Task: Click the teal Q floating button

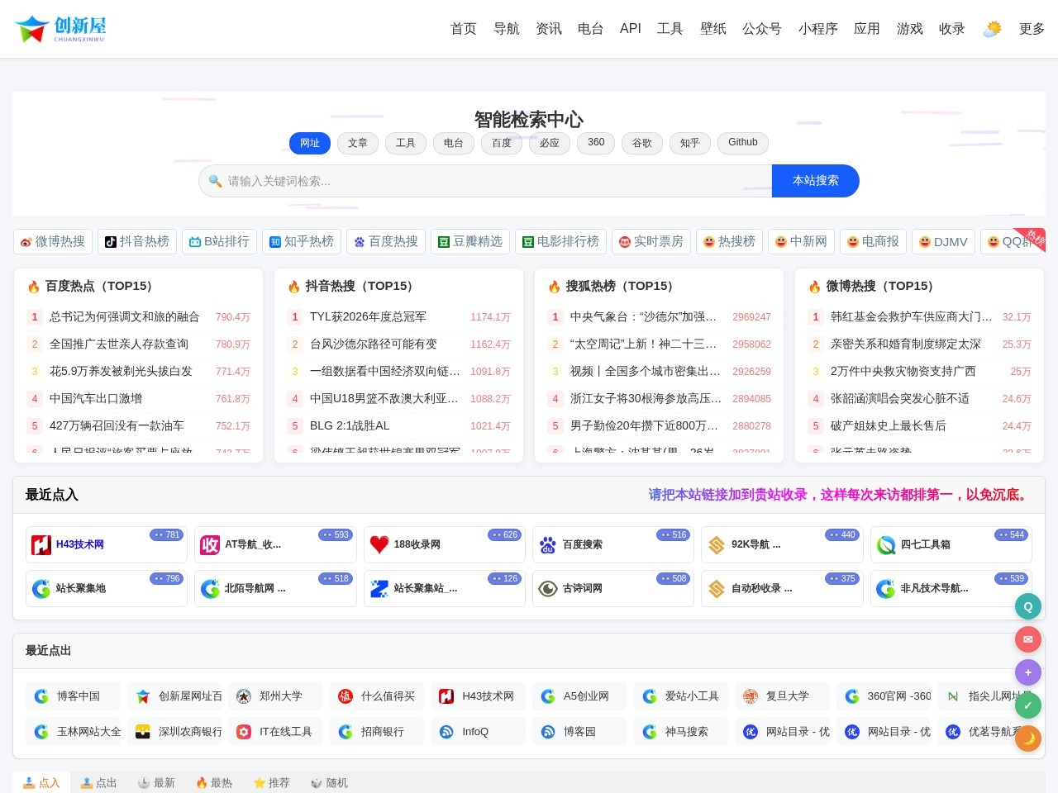Action: pyautogui.click(x=1028, y=606)
